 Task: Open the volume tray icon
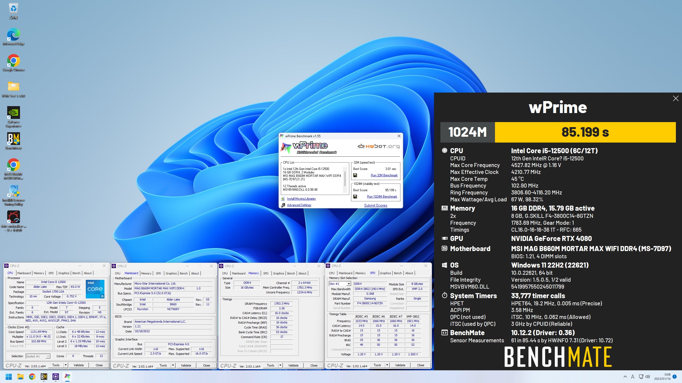click(648, 377)
